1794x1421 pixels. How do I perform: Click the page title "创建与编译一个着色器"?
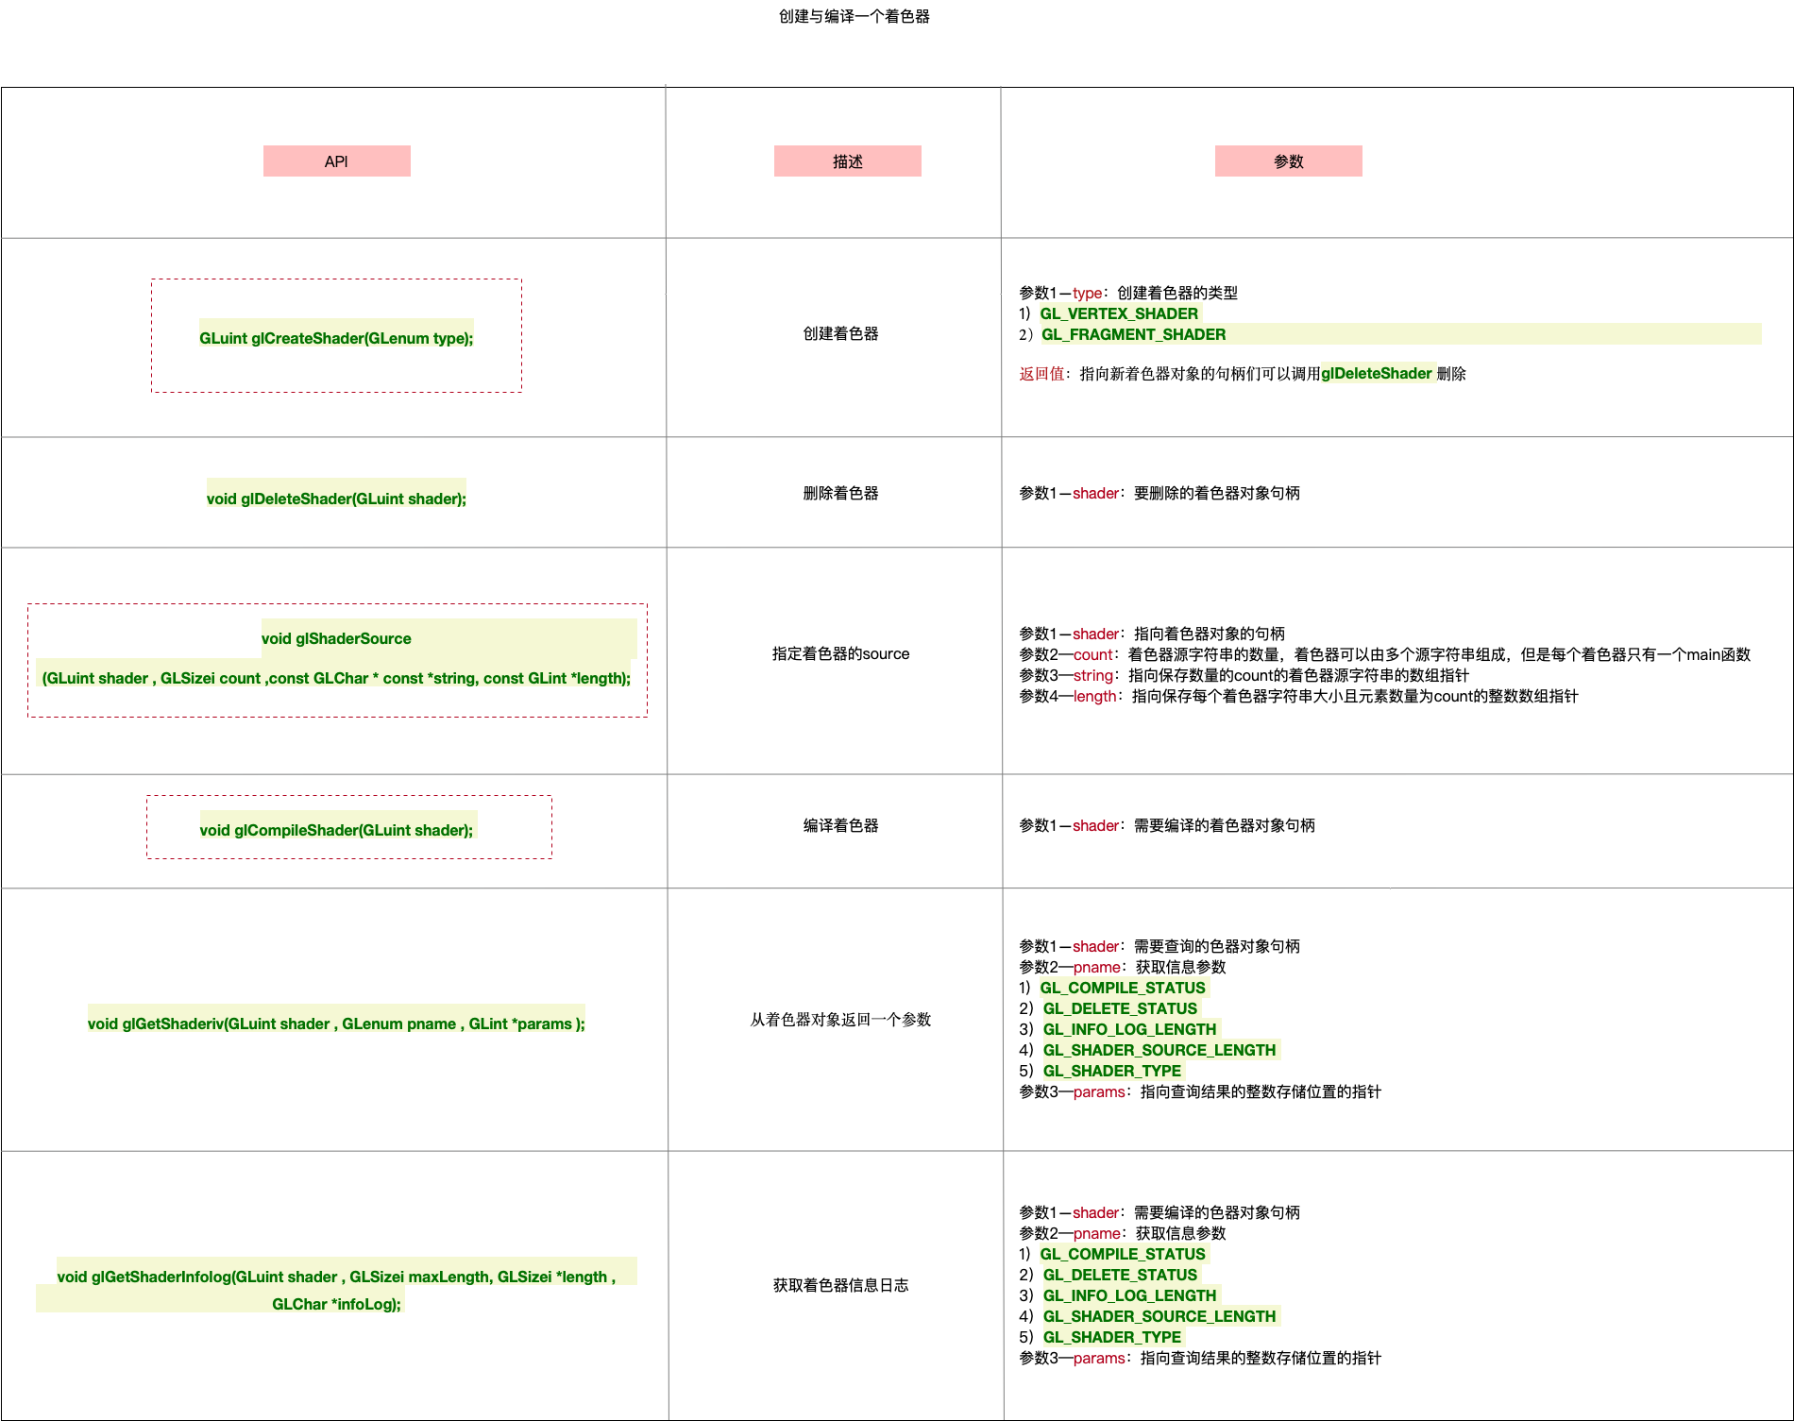click(854, 16)
